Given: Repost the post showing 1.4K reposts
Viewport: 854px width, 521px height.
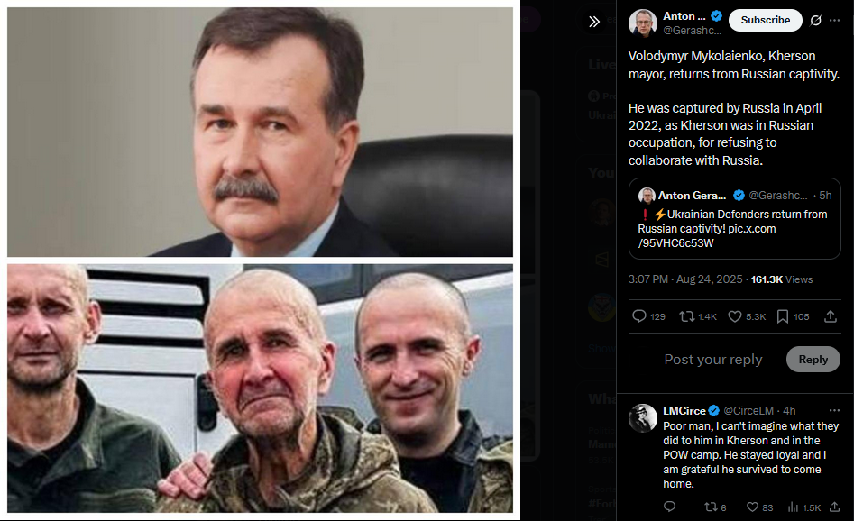Looking at the screenshot, I should pos(698,316).
